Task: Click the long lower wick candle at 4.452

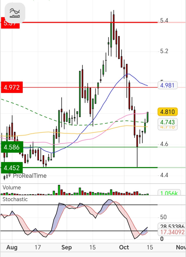Action: pos(137,151)
